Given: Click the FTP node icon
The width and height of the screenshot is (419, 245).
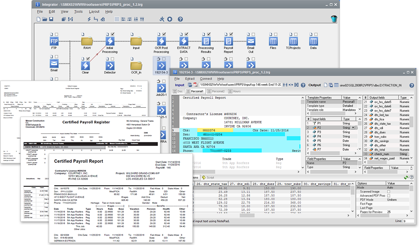Looking at the screenshot, I should coord(54,41).
